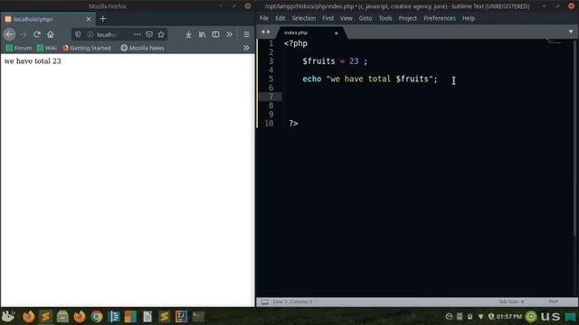Show site information for localhost

(x=90, y=34)
